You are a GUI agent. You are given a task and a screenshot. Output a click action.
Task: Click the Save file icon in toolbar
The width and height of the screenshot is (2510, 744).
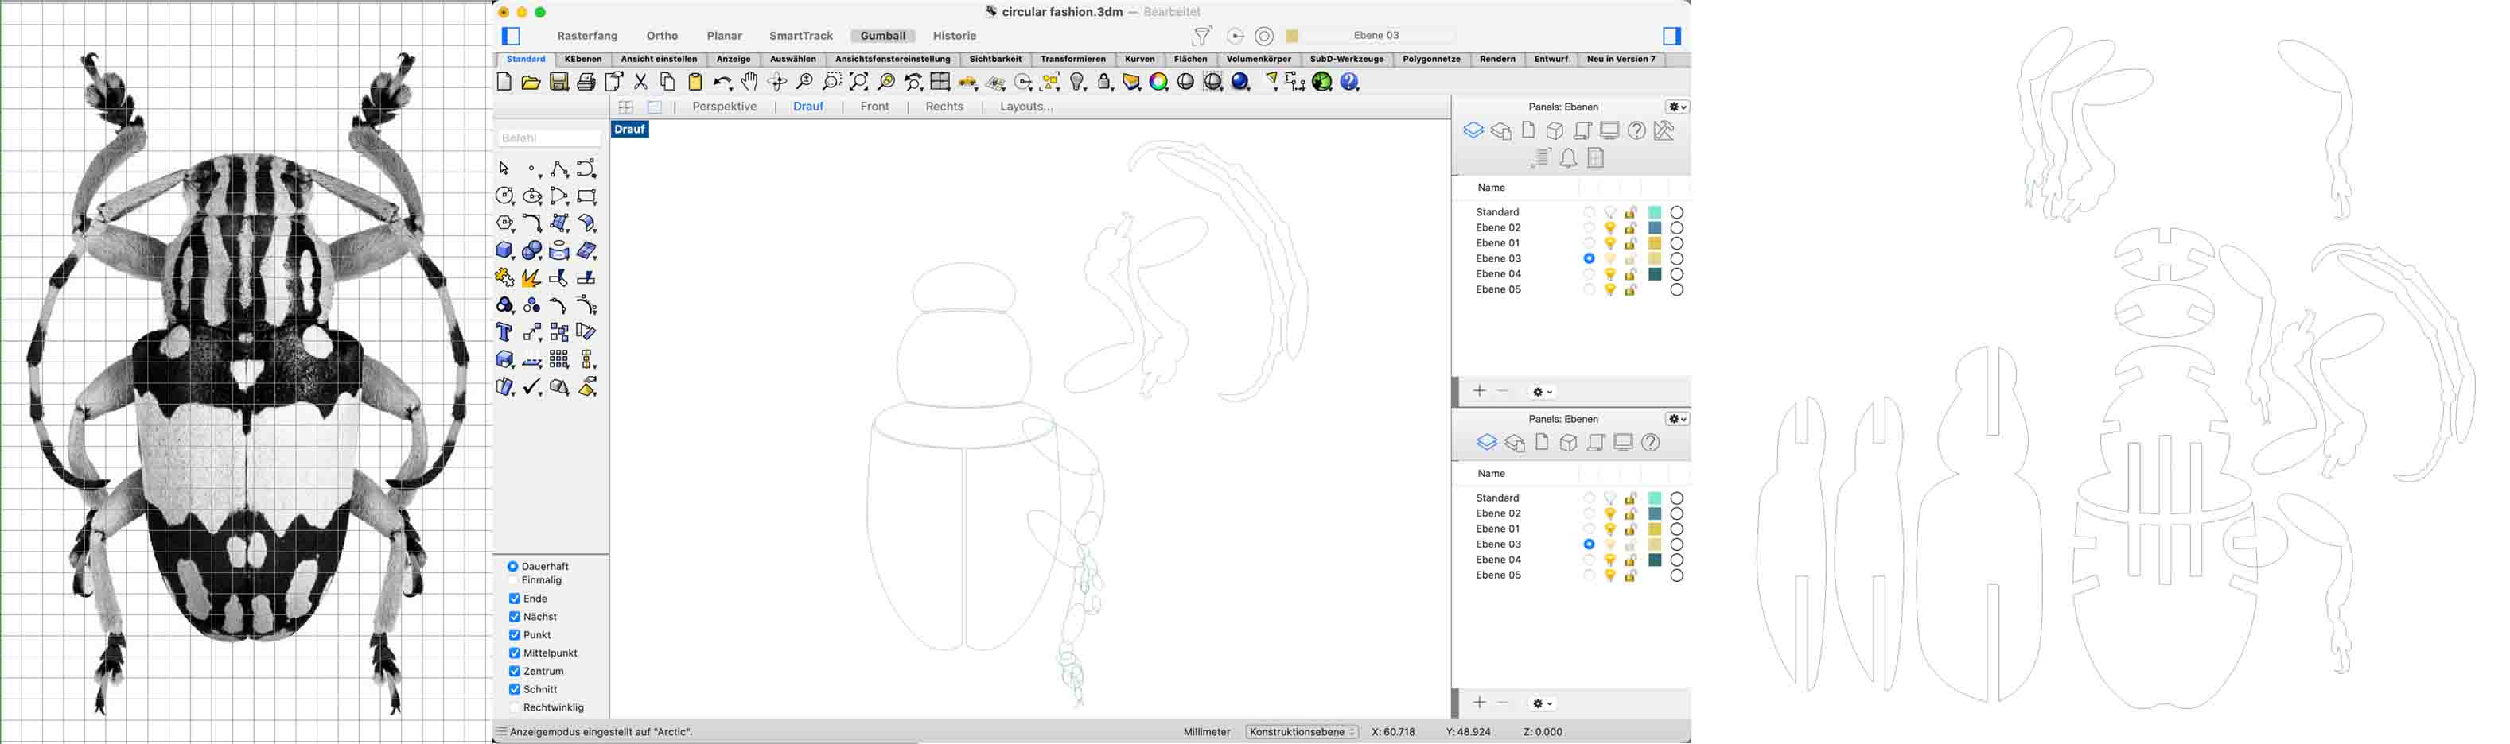[x=558, y=83]
